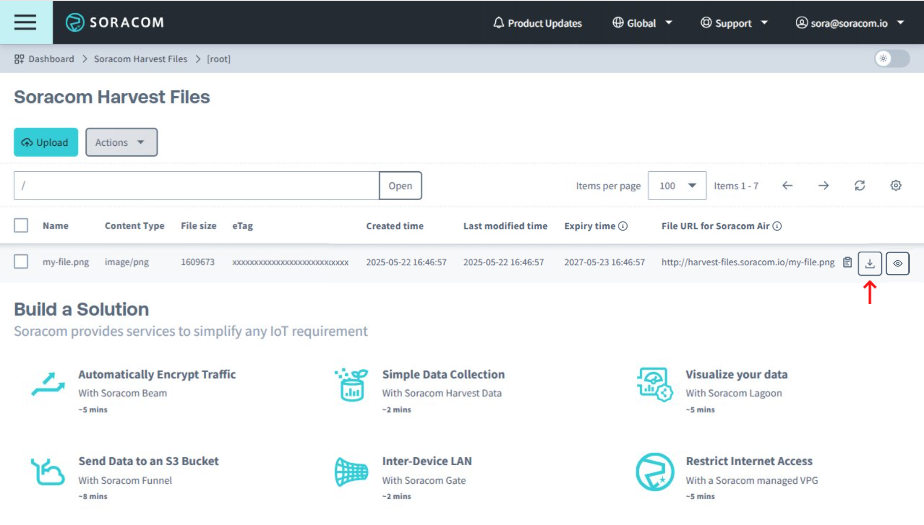Copy the file URL with the clipboard icon
Image resolution: width=924 pixels, height=525 pixels.
click(847, 262)
